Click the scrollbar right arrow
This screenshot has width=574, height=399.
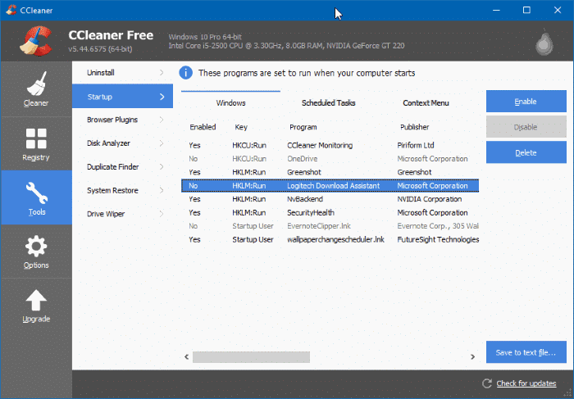click(x=472, y=357)
